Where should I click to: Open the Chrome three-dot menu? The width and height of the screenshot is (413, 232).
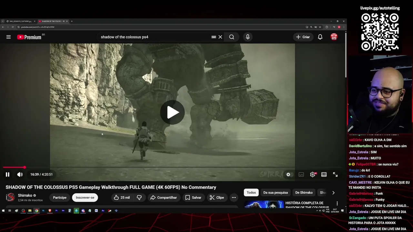coord(344,27)
